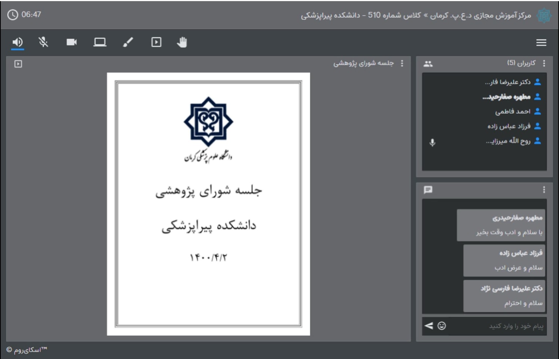559x359 pixels.
Task: Open the emoji picker
Action: coord(442,326)
